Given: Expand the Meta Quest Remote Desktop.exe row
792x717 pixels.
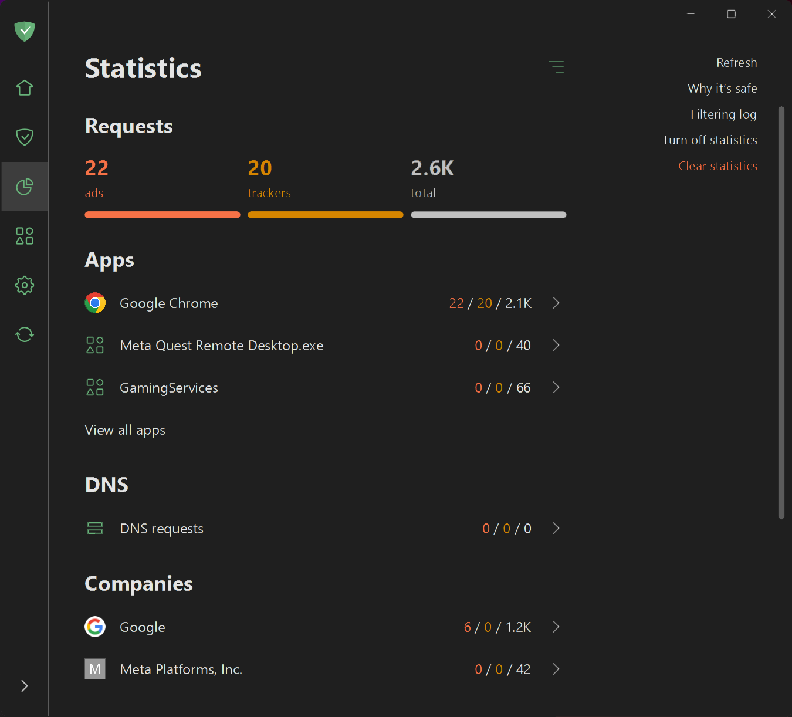Looking at the screenshot, I should (556, 345).
